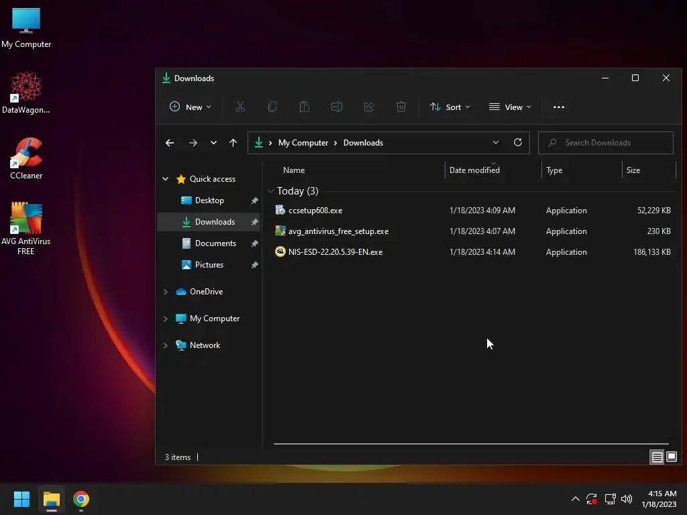
Task: Navigate up one folder level
Action: point(233,143)
